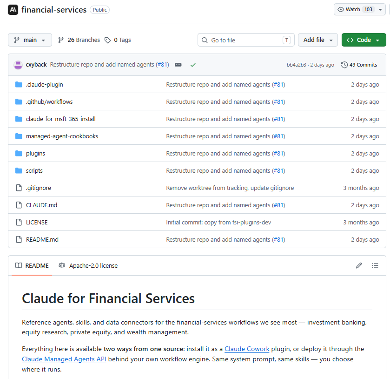Open the managed-agent-cookbooks folder name
The width and height of the screenshot is (390, 379).
(62, 136)
